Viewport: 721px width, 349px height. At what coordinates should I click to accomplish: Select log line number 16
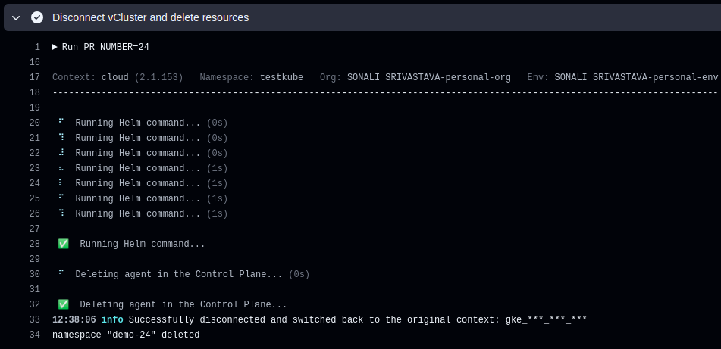pos(34,62)
